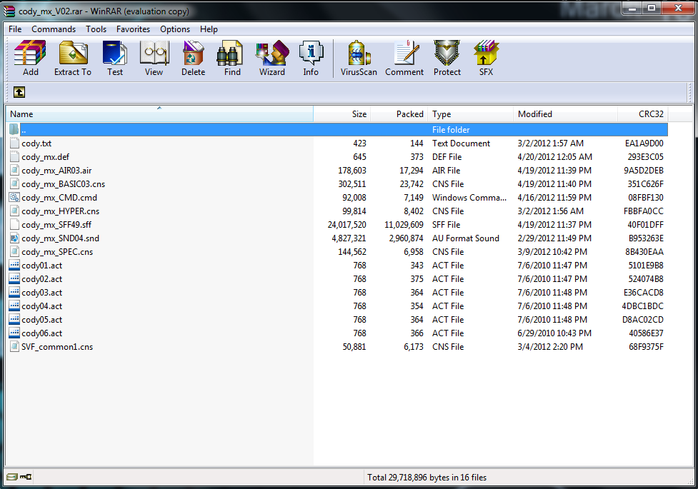Image resolution: width=698 pixels, height=489 pixels.
Task: Sort by Packed column header
Action: click(x=399, y=114)
